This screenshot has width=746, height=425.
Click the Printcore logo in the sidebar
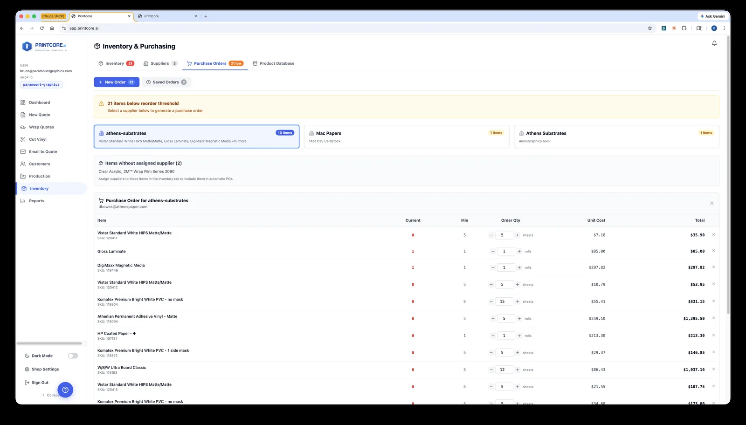[x=45, y=46]
